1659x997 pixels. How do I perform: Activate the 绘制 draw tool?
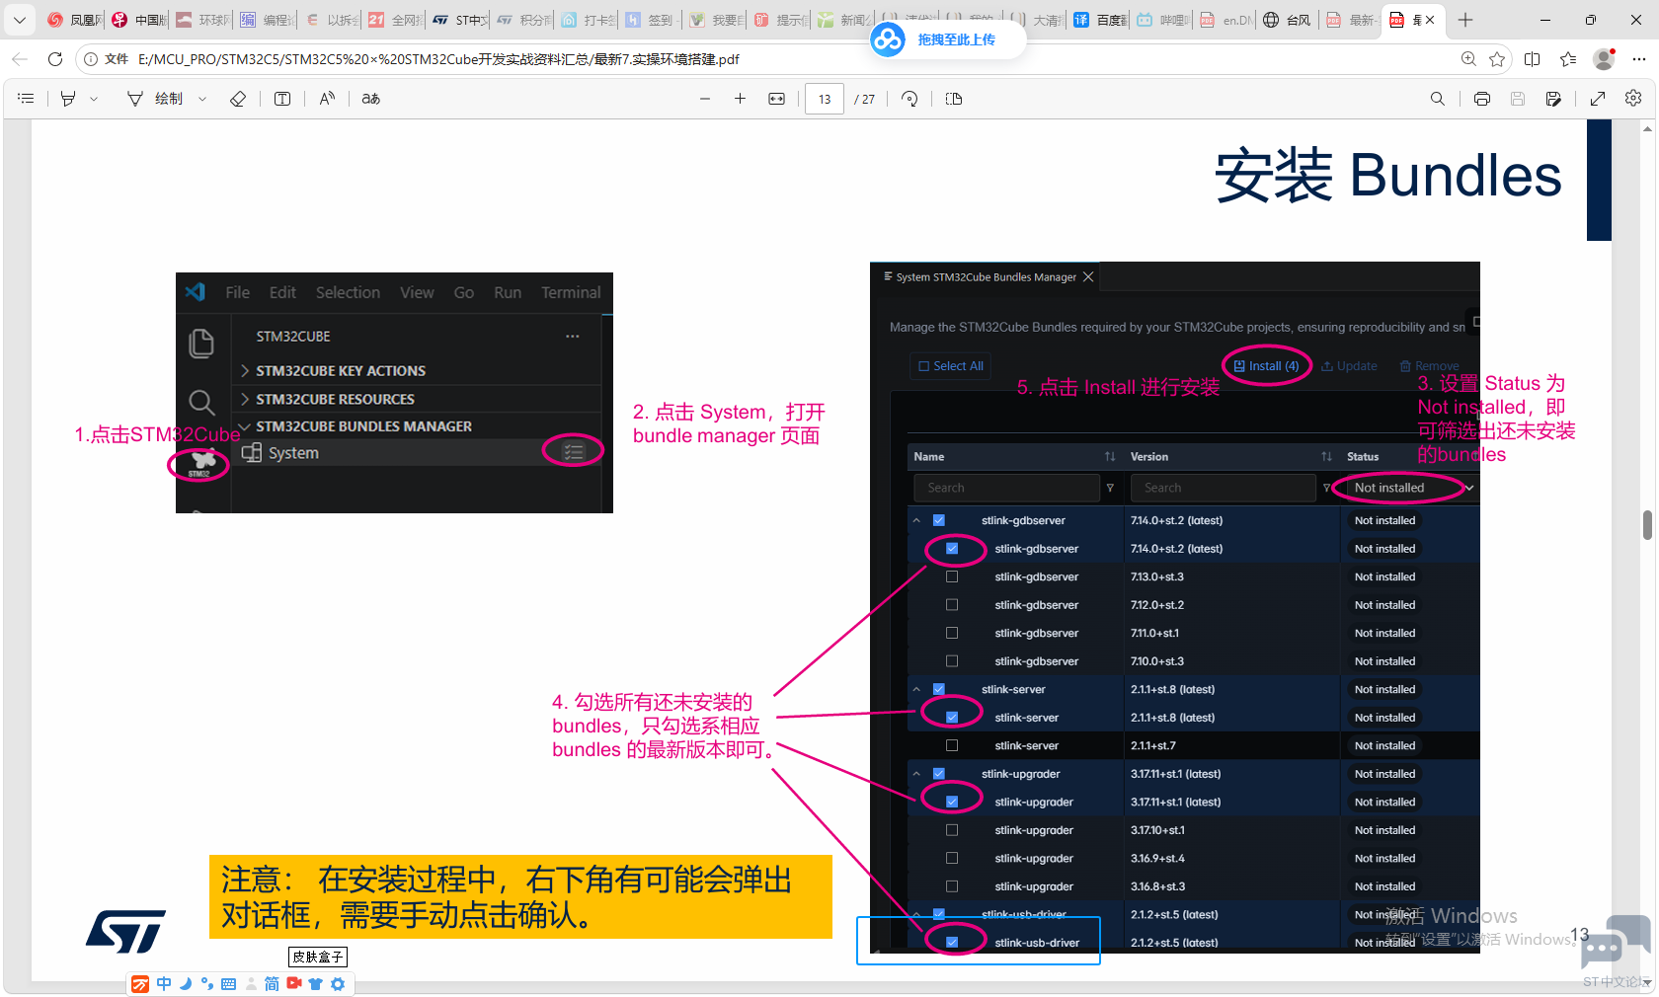pyautogui.click(x=156, y=99)
